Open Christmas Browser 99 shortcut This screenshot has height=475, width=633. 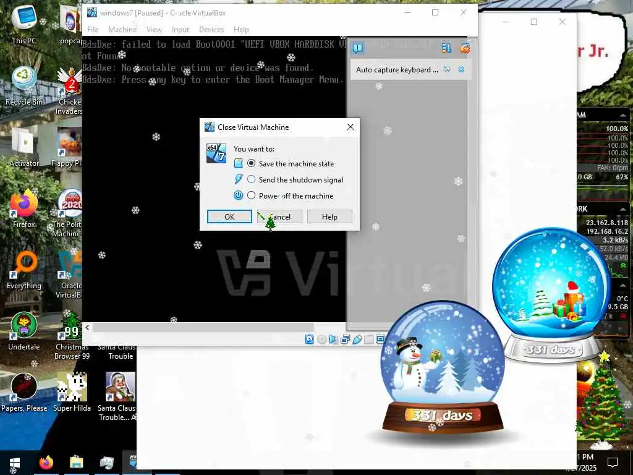click(x=72, y=335)
